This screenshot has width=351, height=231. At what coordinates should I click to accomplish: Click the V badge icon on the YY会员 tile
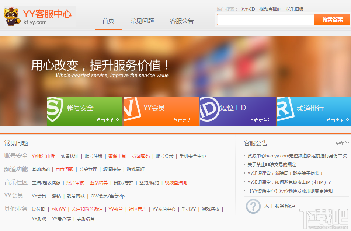click(x=132, y=109)
